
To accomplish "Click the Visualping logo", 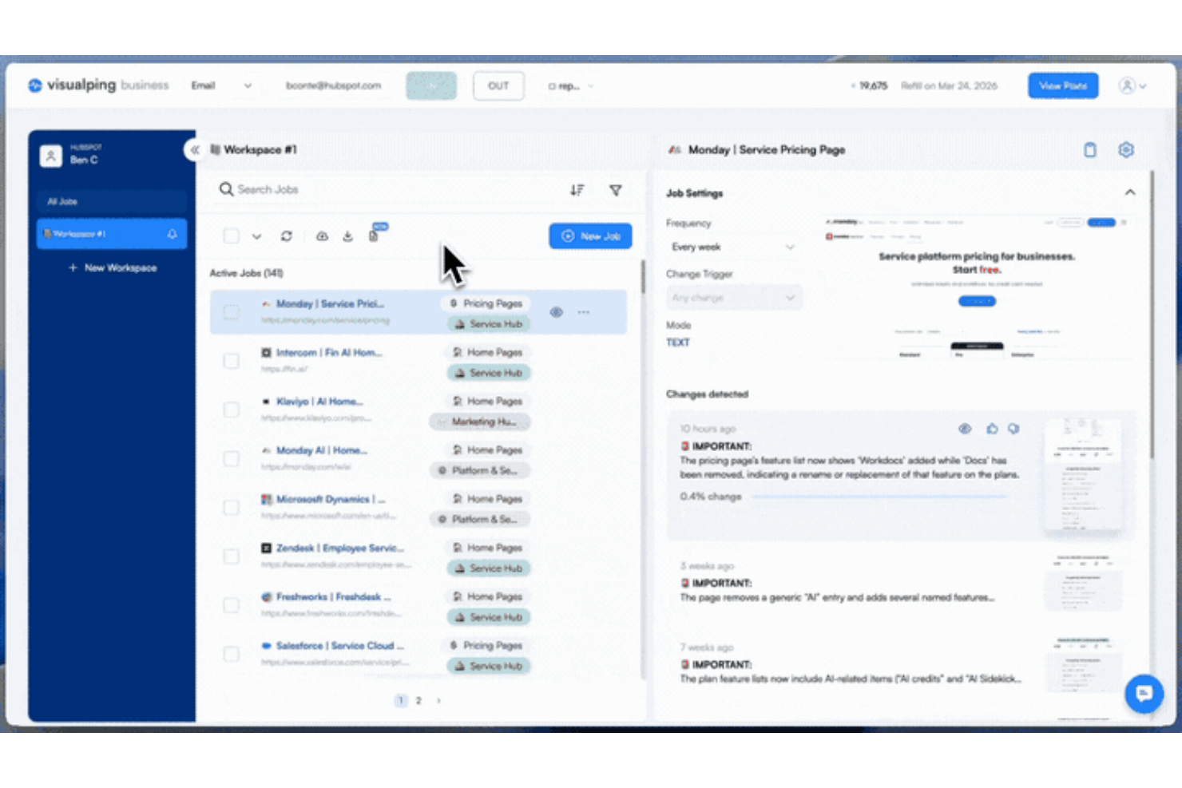I will pyautogui.click(x=98, y=85).
